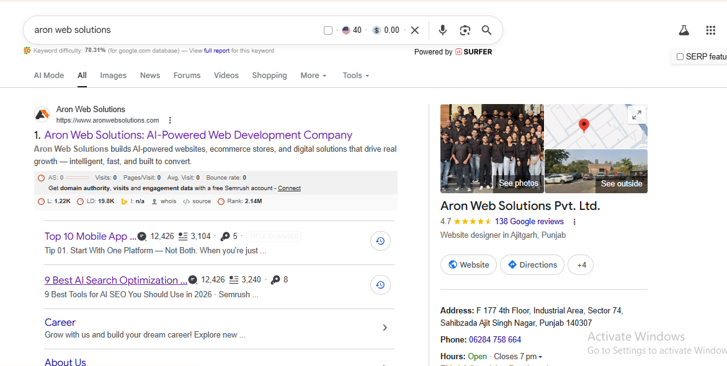Click the Semrush Connect link
This screenshot has width=727, height=366.
pyautogui.click(x=289, y=188)
